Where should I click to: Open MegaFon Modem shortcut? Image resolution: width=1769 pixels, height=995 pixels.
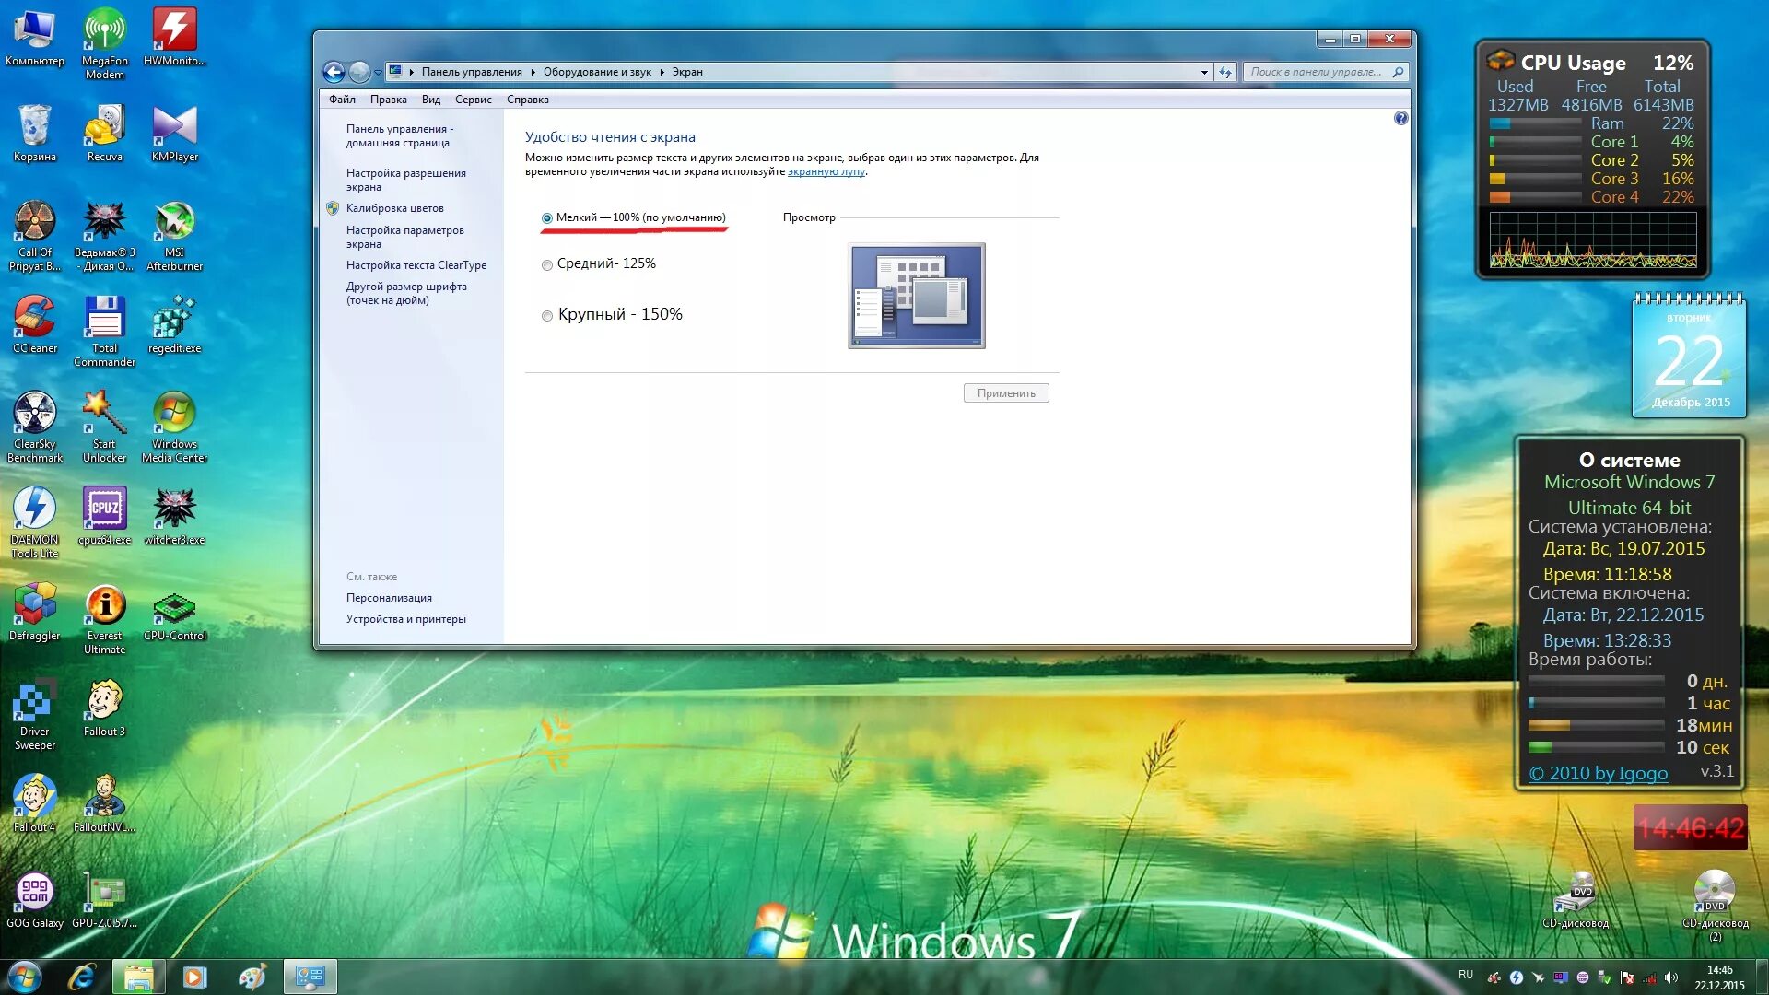point(105,42)
